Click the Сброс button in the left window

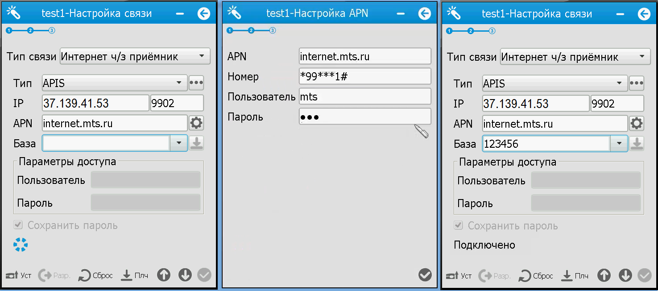[x=95, y=275]
